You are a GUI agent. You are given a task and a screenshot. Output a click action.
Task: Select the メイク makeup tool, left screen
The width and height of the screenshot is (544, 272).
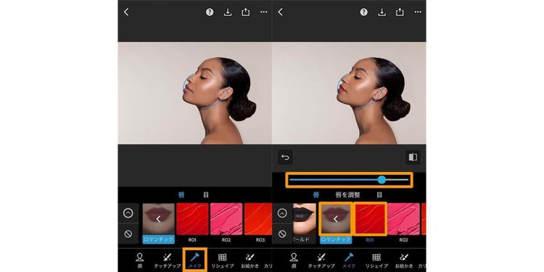[x=194, y=260]
